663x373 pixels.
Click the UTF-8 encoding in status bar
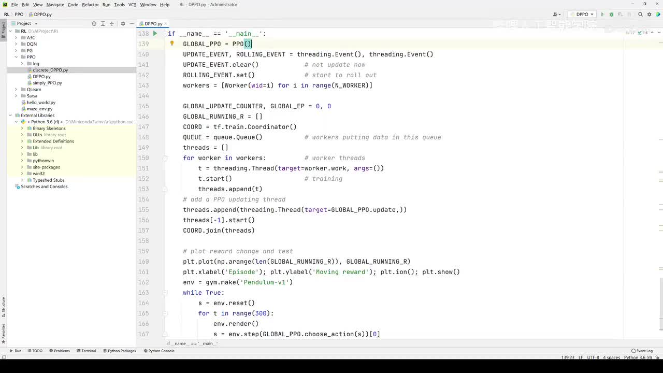[x=593, y=357]
